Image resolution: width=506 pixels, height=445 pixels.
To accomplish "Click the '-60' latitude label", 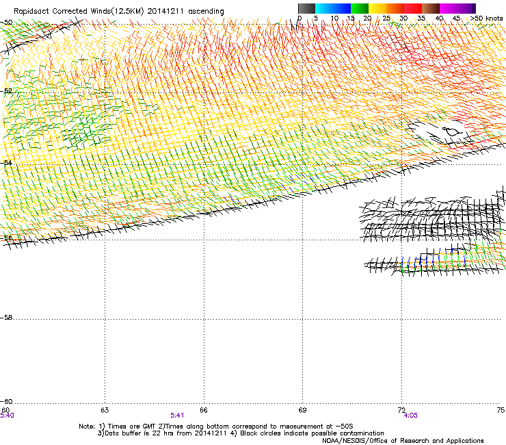I will (x=6, y=401).
